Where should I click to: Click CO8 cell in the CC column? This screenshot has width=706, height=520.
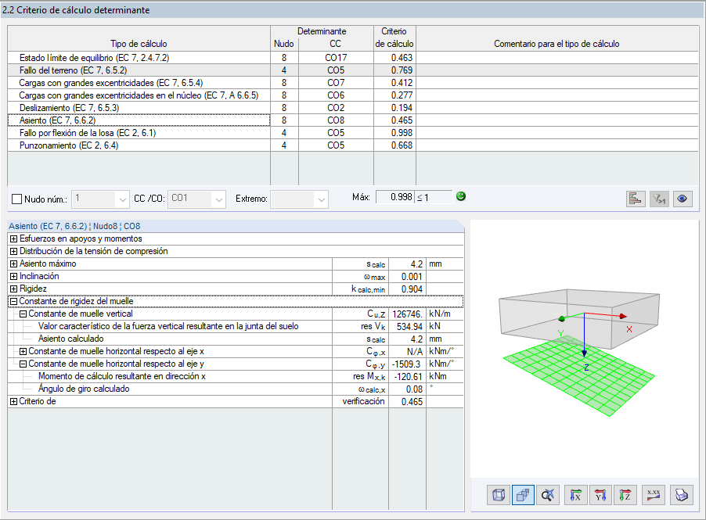coord(336,120)
